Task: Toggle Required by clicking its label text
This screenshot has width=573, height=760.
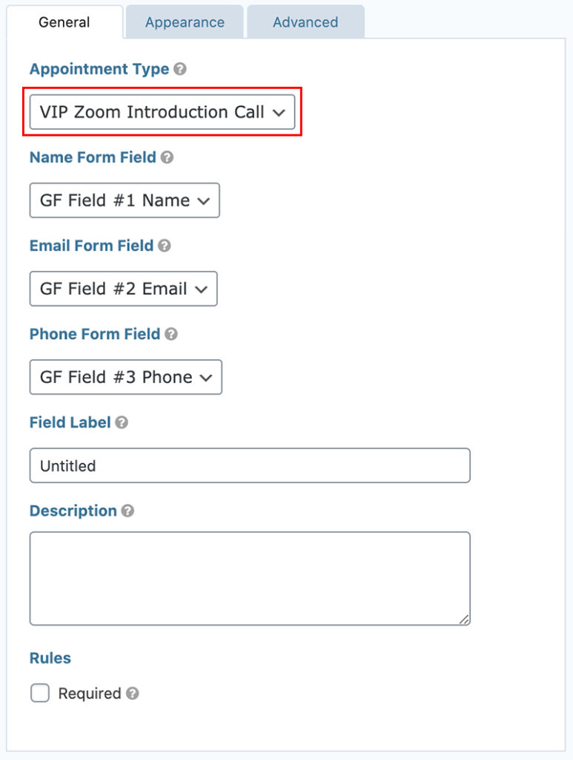Action: click(90, 693)
